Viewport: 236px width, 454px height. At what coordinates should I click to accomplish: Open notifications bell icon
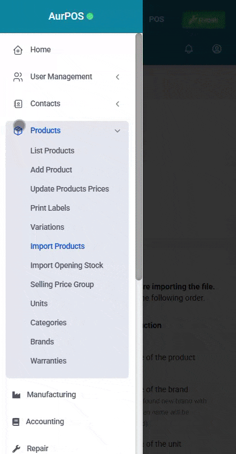189,49
